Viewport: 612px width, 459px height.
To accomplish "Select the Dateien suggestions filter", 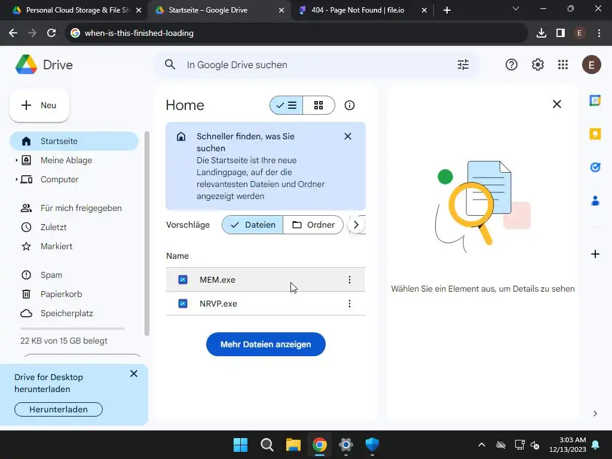I will 253,225.
